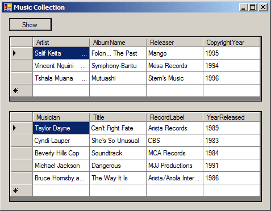Click the empty new-row Musician cell
271x211 pixels.
[x=61, y=191]
